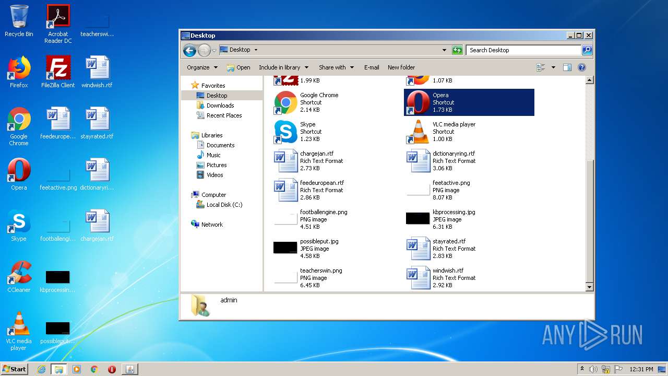Open the recent pages dropdown arrow
The width and height of the screenshot is (668, 376).
(214, 51)
